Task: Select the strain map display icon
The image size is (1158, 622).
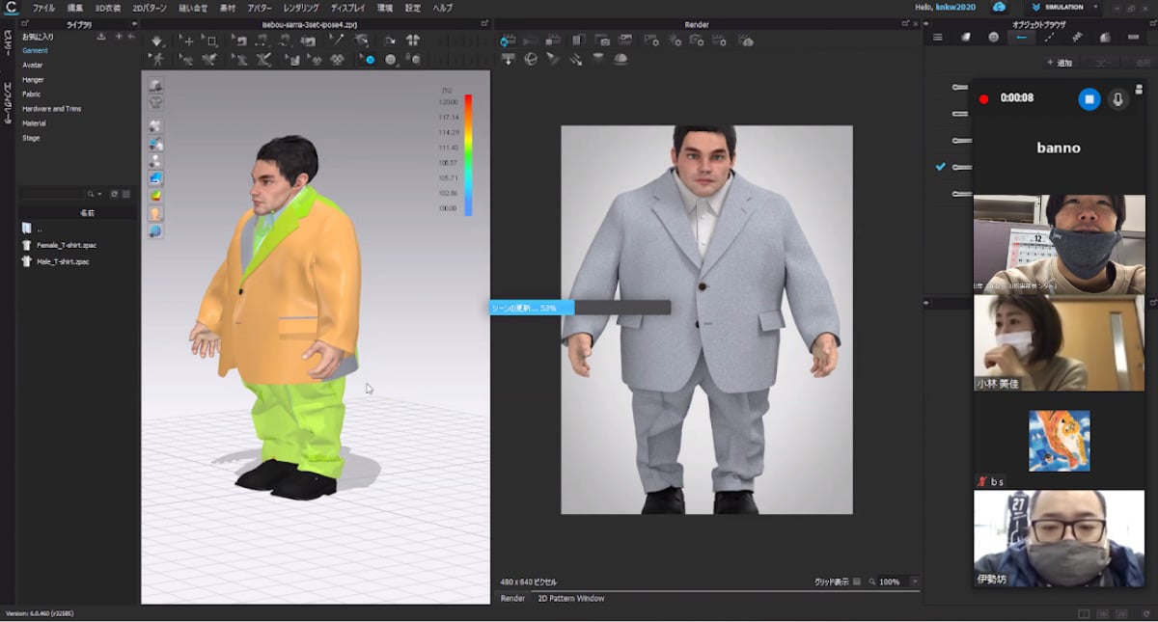Action: click(155, 196)
